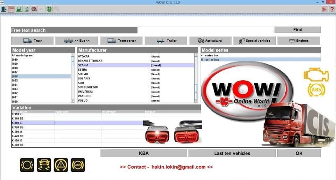Choose RENAULT TRUCKS manufacturer
This screenshot has height=180, width=336.
pos(136,61)
